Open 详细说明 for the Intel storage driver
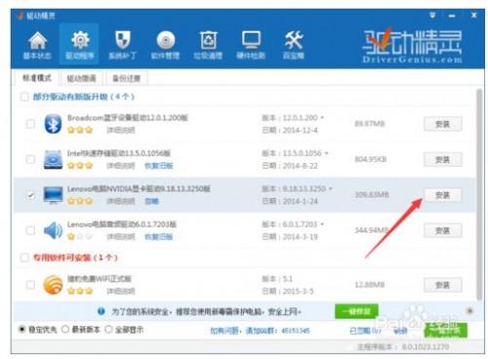 point(121,166)
